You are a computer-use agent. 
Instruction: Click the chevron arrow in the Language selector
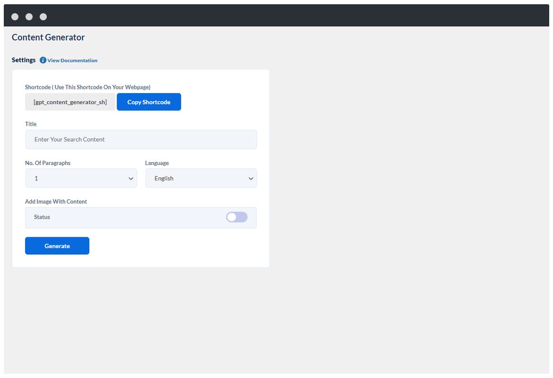251,179
